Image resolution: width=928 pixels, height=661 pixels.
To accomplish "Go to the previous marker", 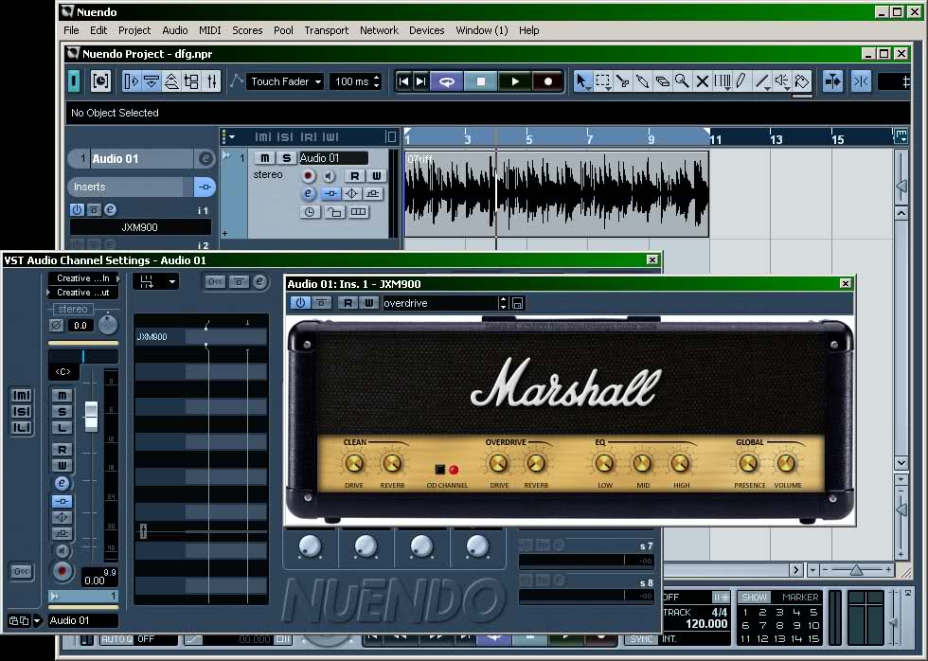I will (403, 81).
